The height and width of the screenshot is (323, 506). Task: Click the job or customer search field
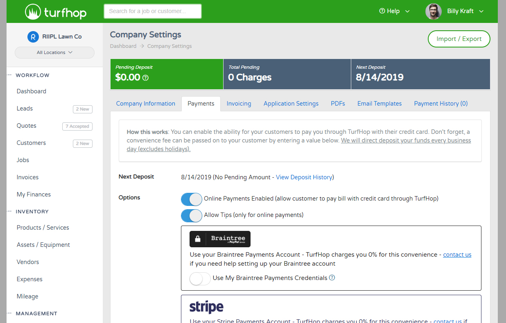pos(152,11)
